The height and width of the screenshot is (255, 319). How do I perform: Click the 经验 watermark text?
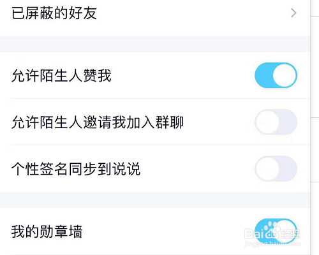click(x=290, y=234)
